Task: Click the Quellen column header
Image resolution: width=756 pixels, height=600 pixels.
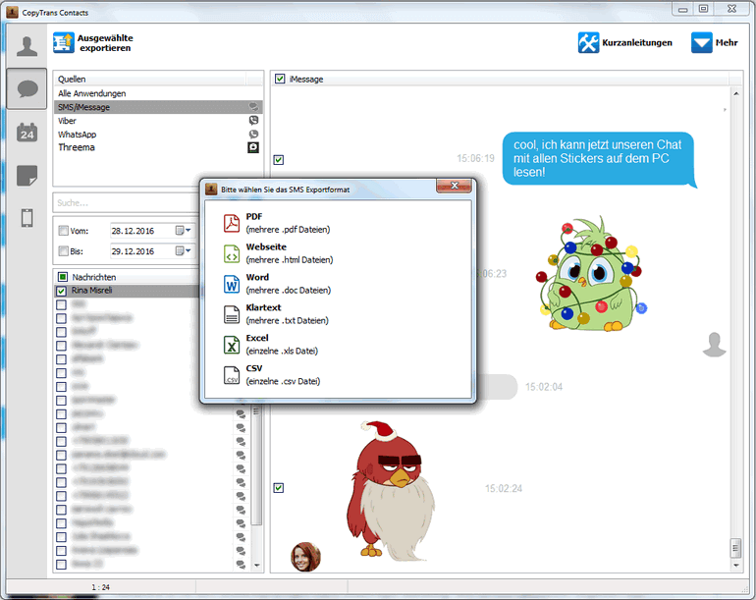Action: tap(149, 80)
